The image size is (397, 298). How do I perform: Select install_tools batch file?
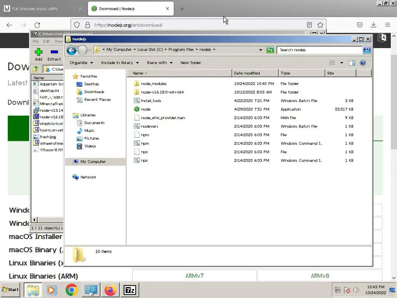[x=147, y=100]
